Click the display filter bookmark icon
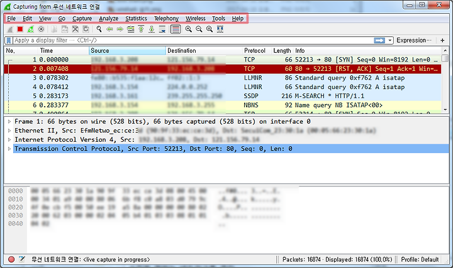 point(9,40)
